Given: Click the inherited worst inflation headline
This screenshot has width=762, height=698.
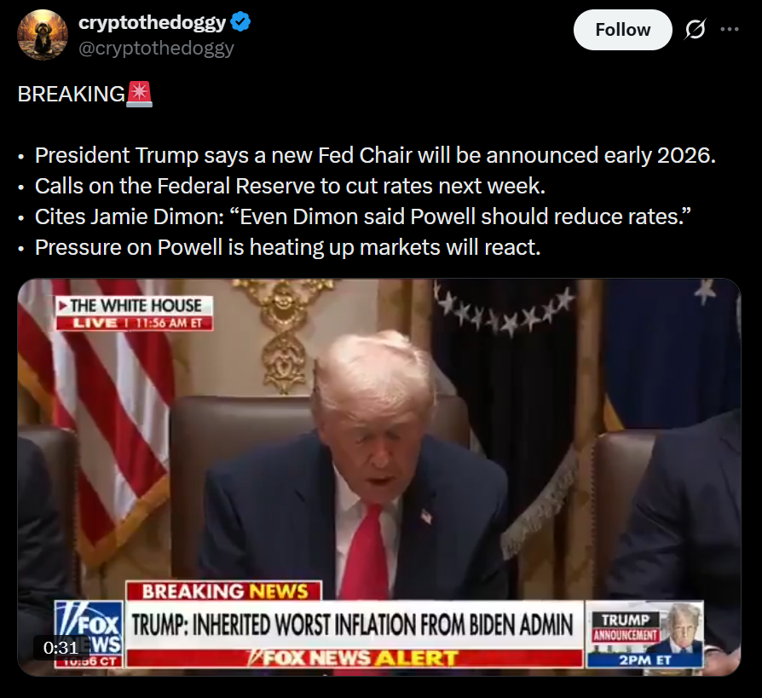Looking at the screenshot, I should pos(354,625).
